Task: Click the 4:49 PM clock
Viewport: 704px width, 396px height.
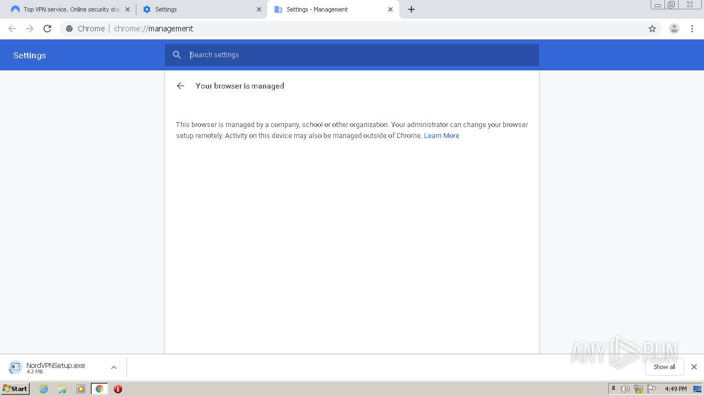Action: click(675, 389)
